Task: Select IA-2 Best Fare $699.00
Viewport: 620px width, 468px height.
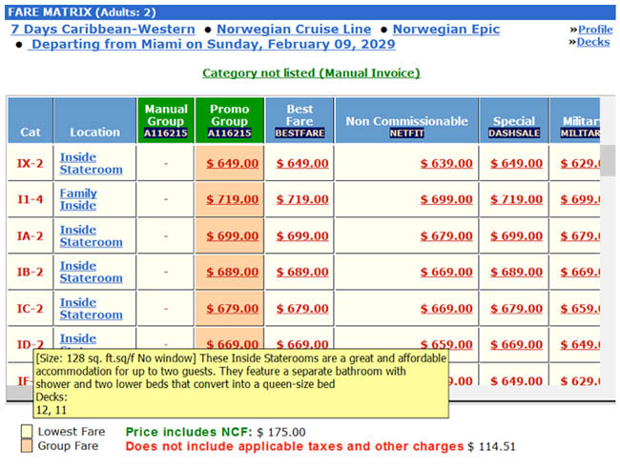Action: click(x=302, y=236)
